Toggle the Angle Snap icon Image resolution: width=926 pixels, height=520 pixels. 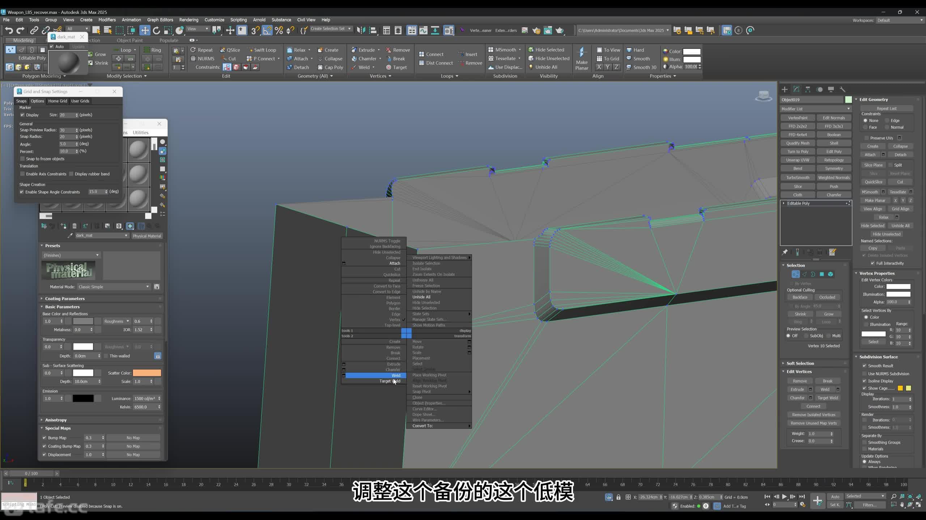point(267,30)
